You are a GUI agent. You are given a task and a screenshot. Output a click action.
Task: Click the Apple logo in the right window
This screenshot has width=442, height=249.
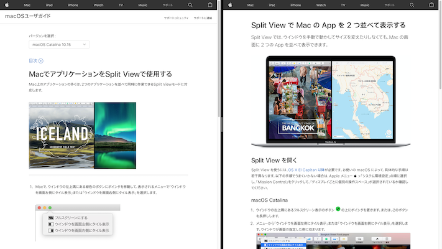point(230,5)
